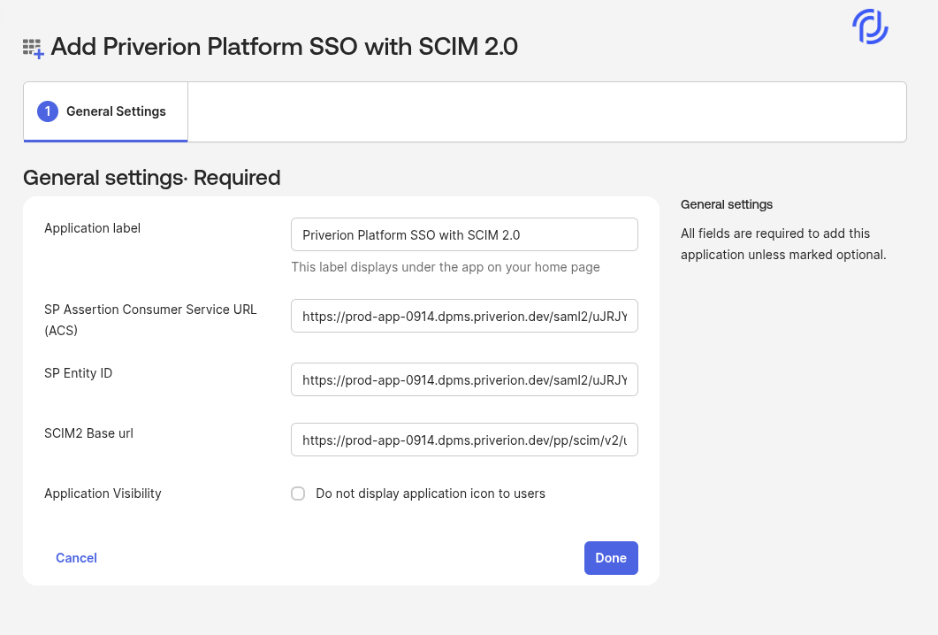This screenshot has width=938, height=635.
Task: Focus the Application label text field
Action: [x=464, y=235]
